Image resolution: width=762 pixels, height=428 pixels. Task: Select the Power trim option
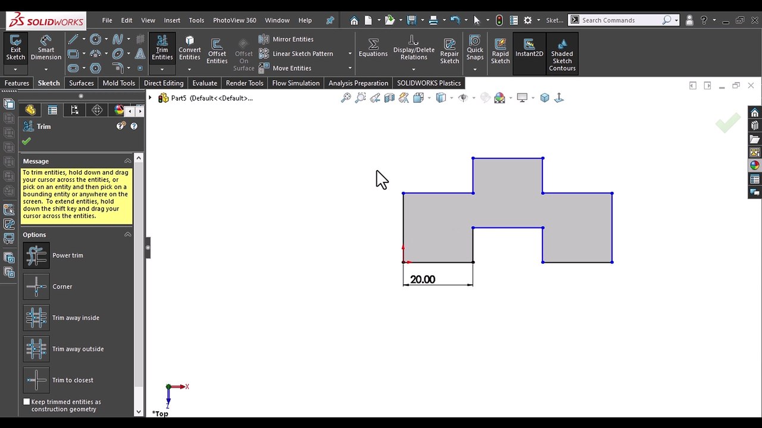pos(36,256)
